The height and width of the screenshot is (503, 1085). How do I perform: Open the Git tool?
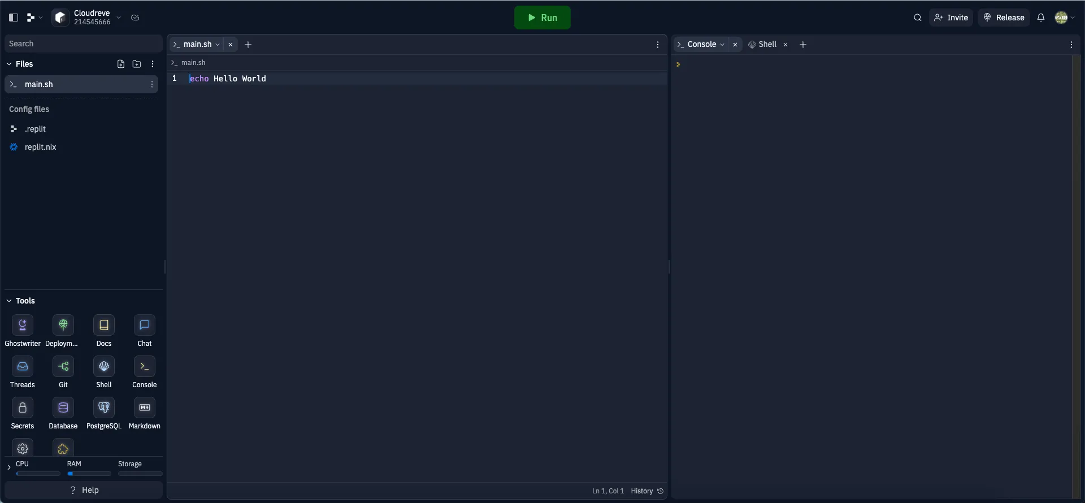pyautogui.click(x=63, y=367)
